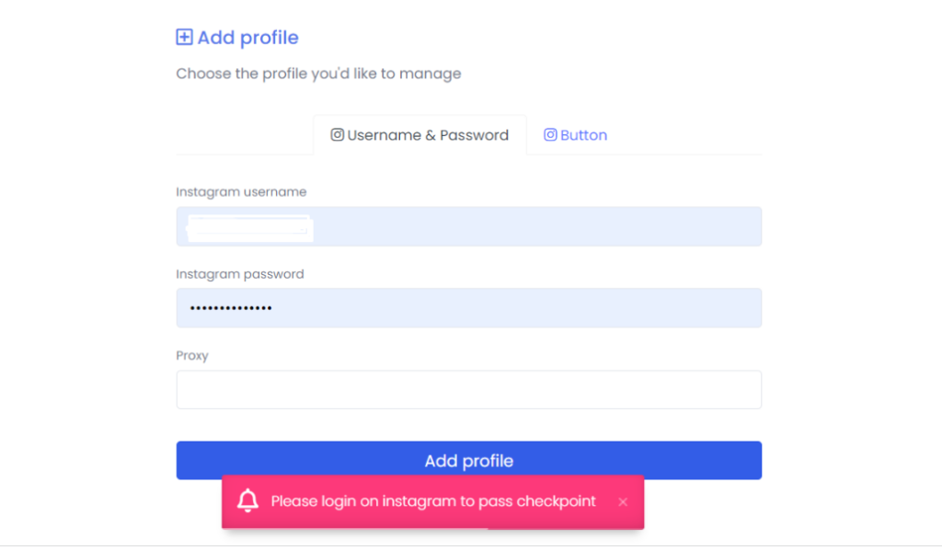This screenshot has width=942, height=550.
Task: Switch to the Button tab
Action: pyautogui.click(x=576, y=135)
